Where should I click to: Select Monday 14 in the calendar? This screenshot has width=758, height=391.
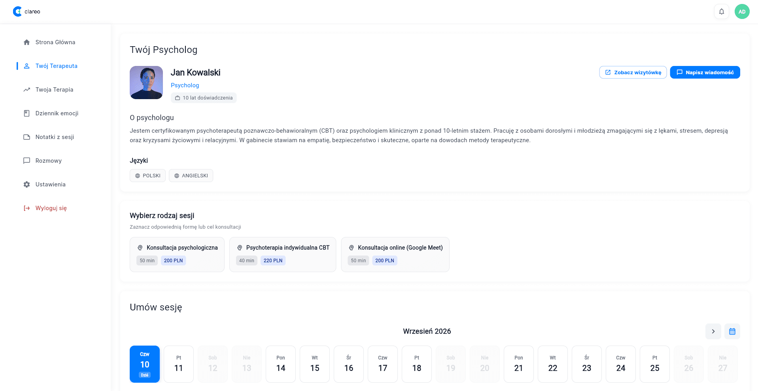tap(281, 364)
